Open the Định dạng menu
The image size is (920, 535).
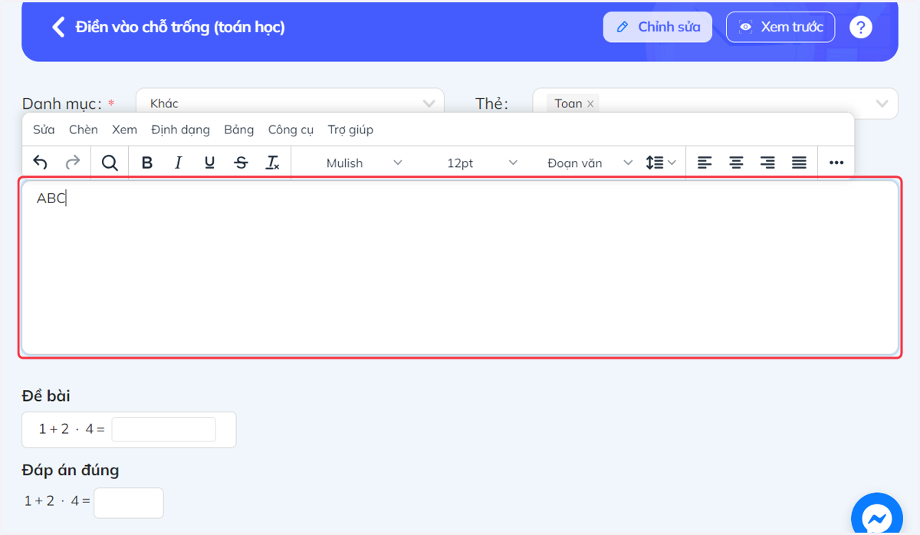pos(180,130)
